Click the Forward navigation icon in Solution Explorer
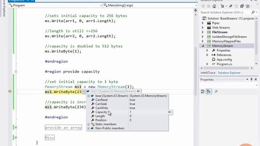The height and width of the screenshot is (146, 260). [x=208, y=6]
